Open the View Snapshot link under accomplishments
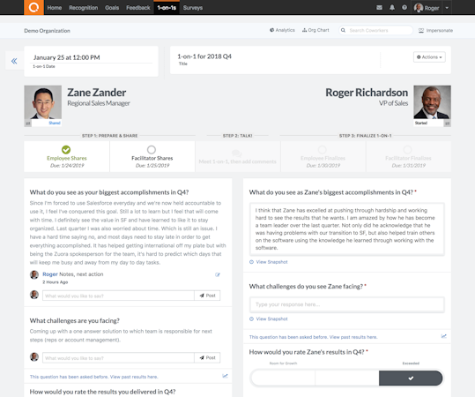475x397 pixels. (x=271, y=262)
